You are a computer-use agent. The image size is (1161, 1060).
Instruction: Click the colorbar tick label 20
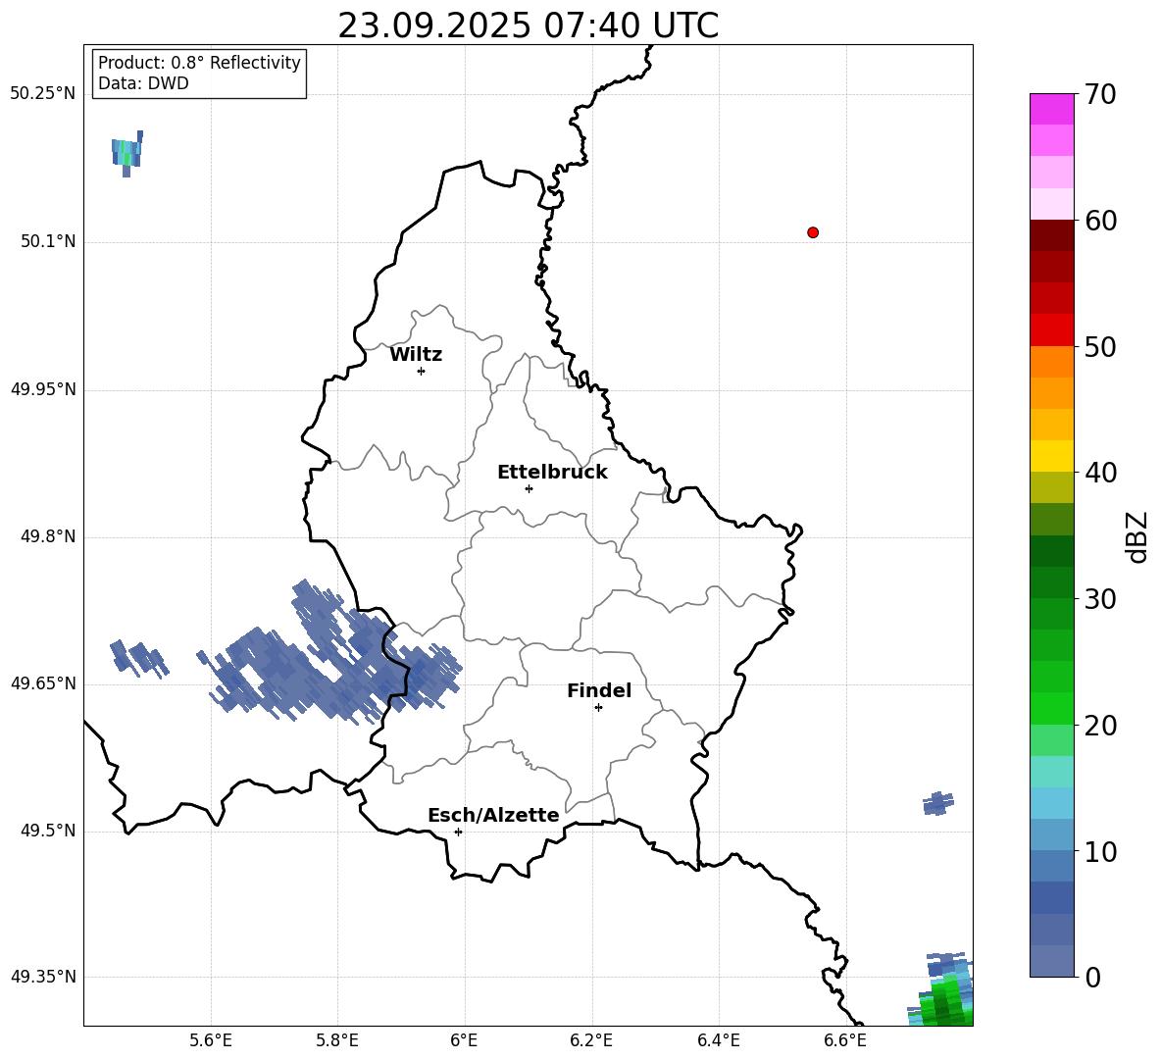coord(1100,726)
